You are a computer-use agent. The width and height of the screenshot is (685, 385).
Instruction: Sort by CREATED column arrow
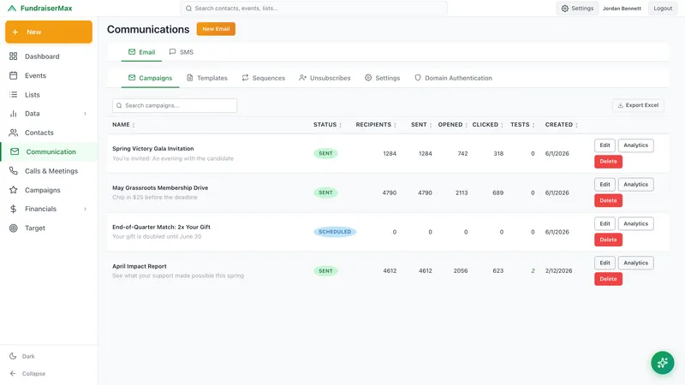point(576,125)
